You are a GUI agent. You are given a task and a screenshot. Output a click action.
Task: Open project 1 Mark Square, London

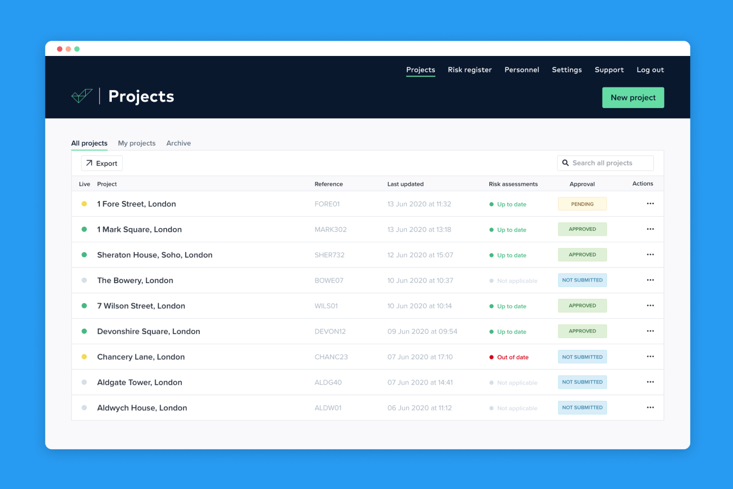140,229
